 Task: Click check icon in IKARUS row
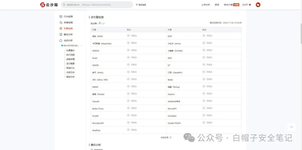pyautogui.click(x=128, y=50)
